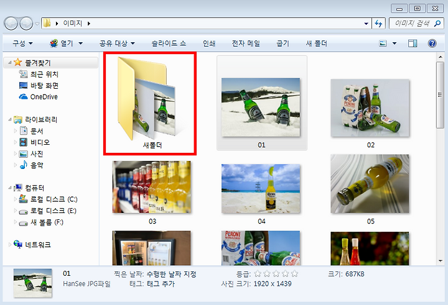Open the 문서 library
Image resolution: width=448 pixels, height=305 pixels.
point(37,131)
